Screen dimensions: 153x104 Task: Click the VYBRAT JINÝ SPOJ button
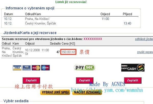55,92
